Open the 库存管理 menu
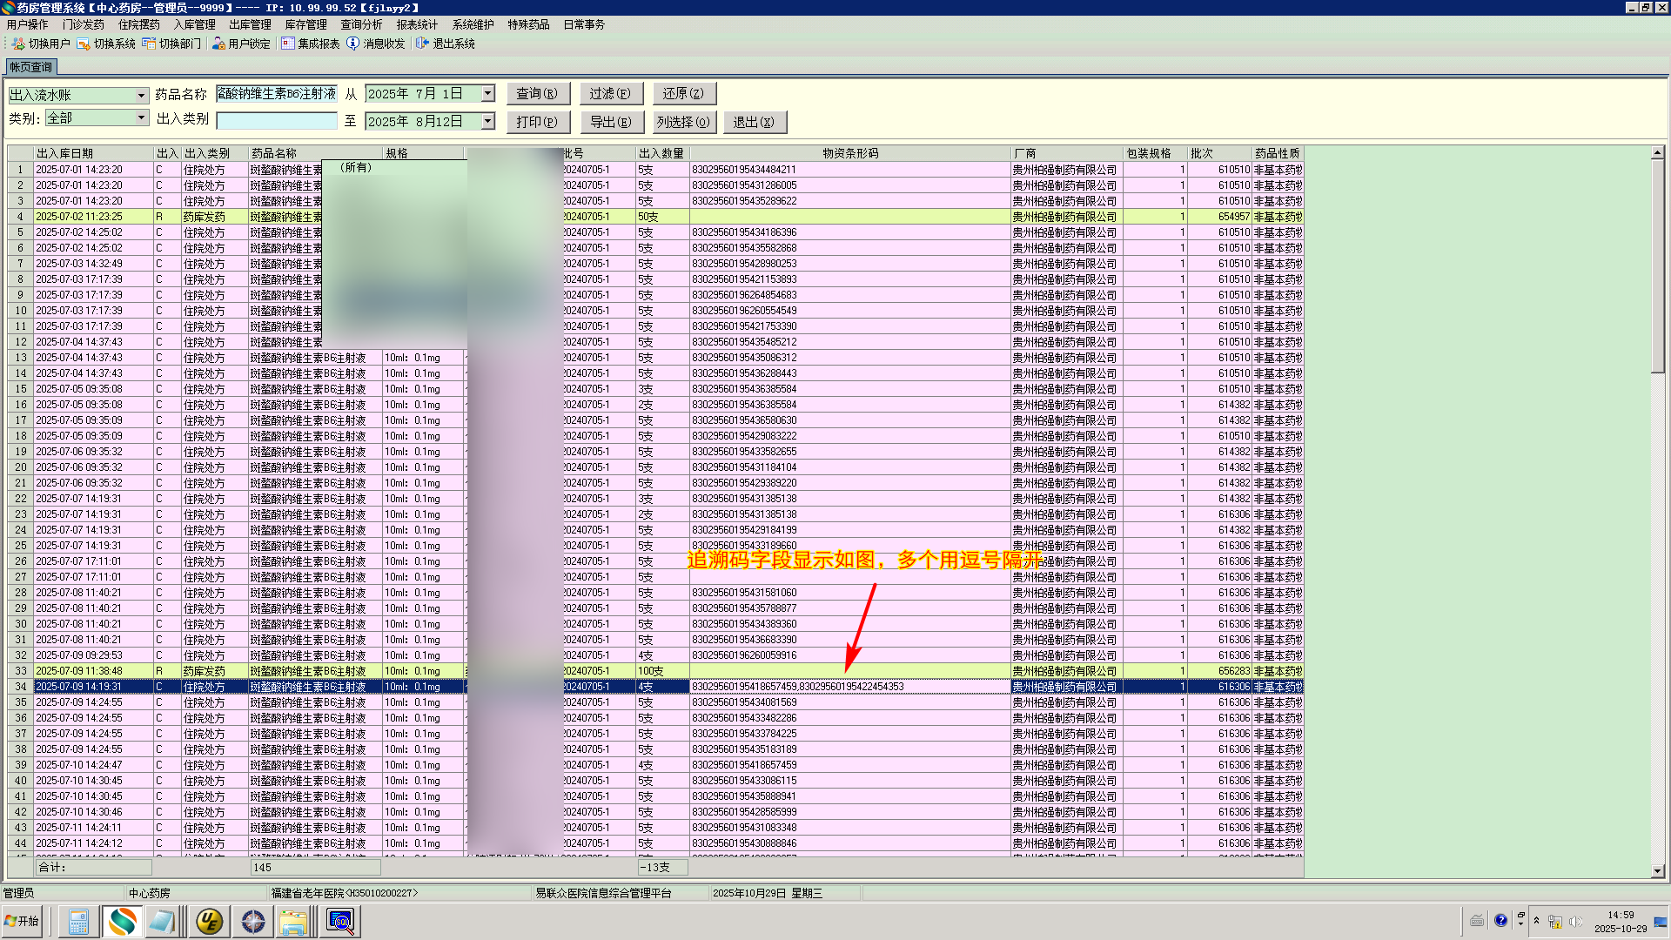The width and height of the screenshot is (1671, 940). (305, 24)
